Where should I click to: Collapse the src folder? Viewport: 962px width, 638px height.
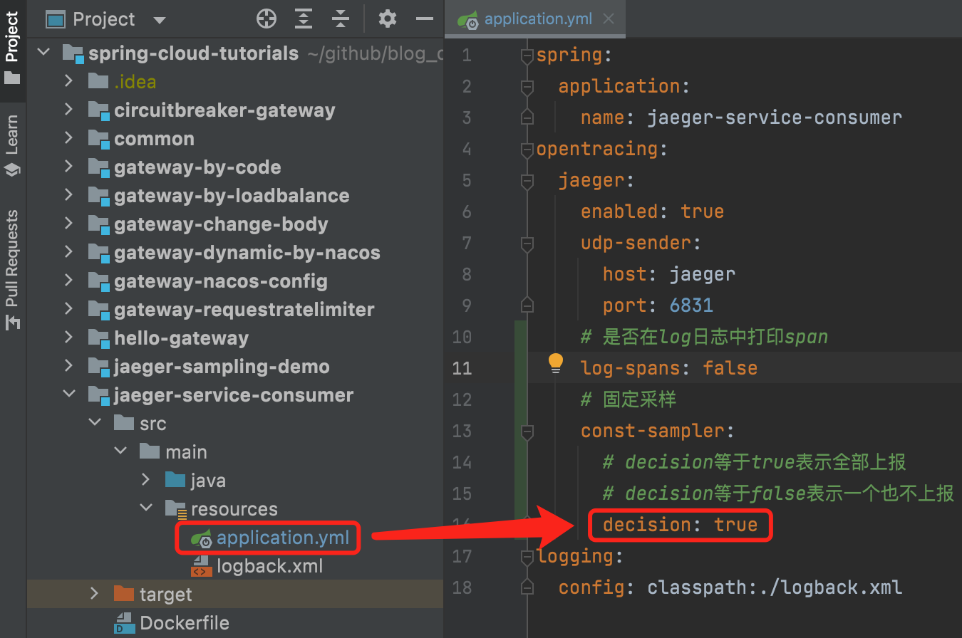[94, 424]
